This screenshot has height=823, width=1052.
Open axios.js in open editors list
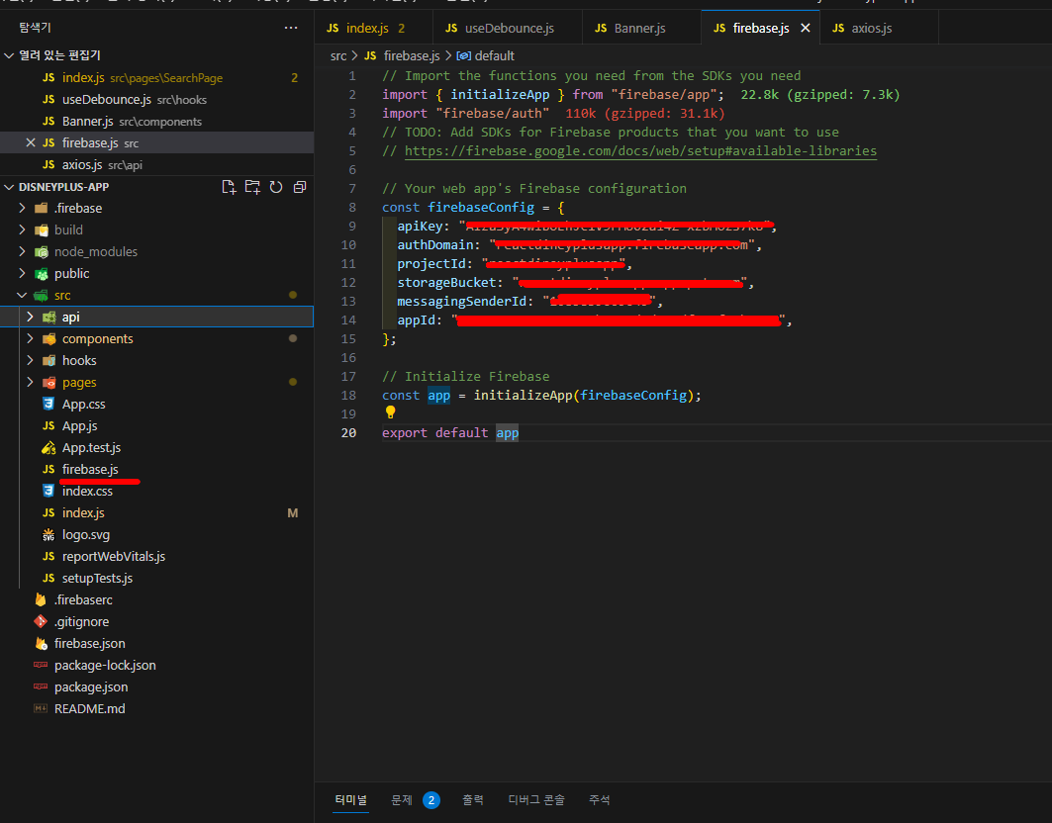tap(157, 165)
